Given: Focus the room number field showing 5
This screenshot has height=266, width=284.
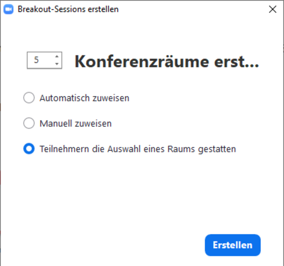Looking at the screenshot, I should coord(45,60).
